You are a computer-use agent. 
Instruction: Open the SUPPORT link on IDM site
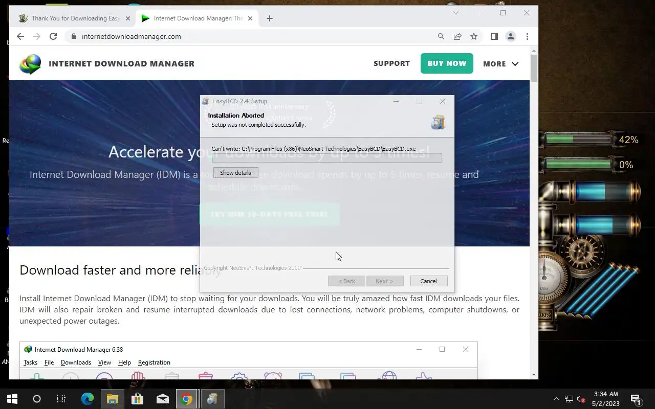click(391, 63)
